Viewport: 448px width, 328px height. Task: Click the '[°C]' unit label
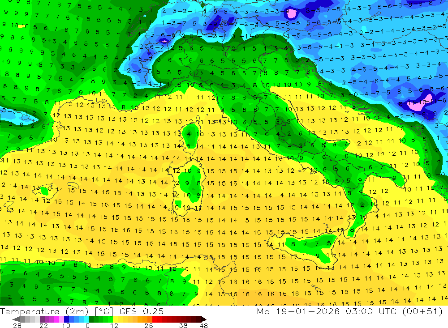click(104, 311)
